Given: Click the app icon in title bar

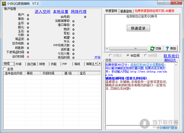Looking at the screenshot, I should [x=4, y=4].
